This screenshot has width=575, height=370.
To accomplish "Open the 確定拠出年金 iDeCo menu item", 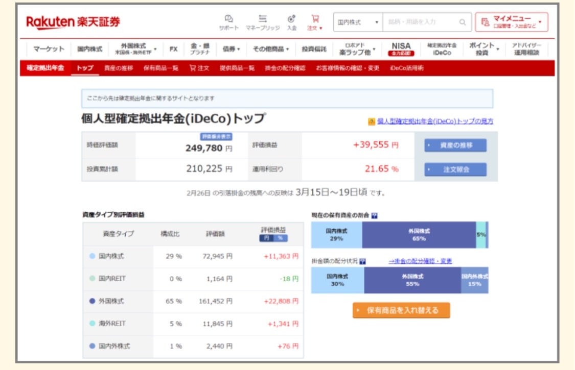I will (442, 49).
